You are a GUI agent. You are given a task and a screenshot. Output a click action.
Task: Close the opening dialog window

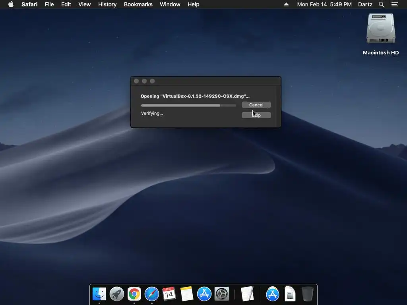[136, 81]
